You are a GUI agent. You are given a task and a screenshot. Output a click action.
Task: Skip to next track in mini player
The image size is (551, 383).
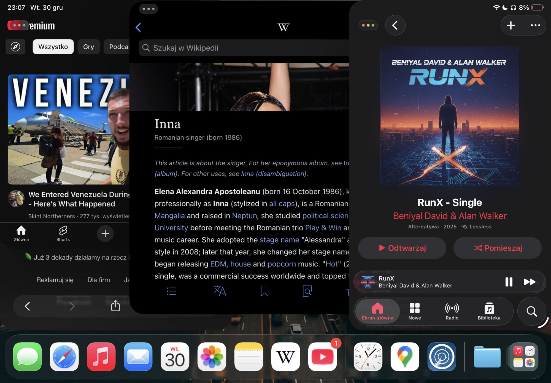[x=529, y=282]
